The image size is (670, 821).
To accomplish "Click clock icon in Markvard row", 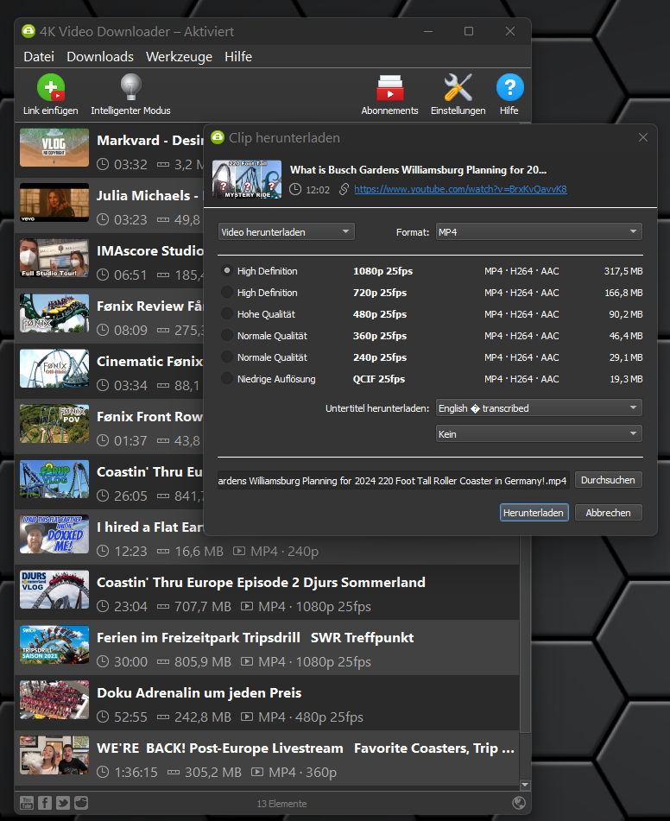I will click(x=104, y=164).
